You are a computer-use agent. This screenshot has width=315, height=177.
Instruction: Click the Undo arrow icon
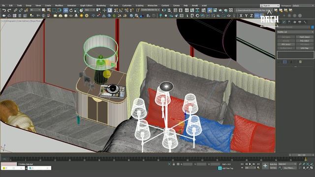pos(4,10)
